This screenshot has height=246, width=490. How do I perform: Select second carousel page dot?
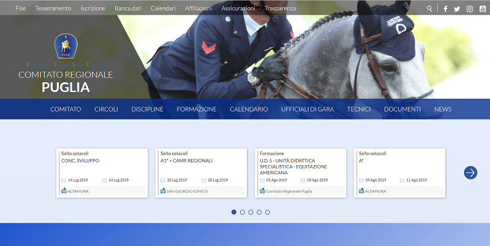point(242,212)
